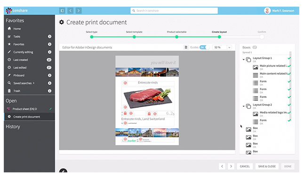Click the Layout Group 1 green checkmark
Viewport: 304px width, 179px height.
pos(289,58)
